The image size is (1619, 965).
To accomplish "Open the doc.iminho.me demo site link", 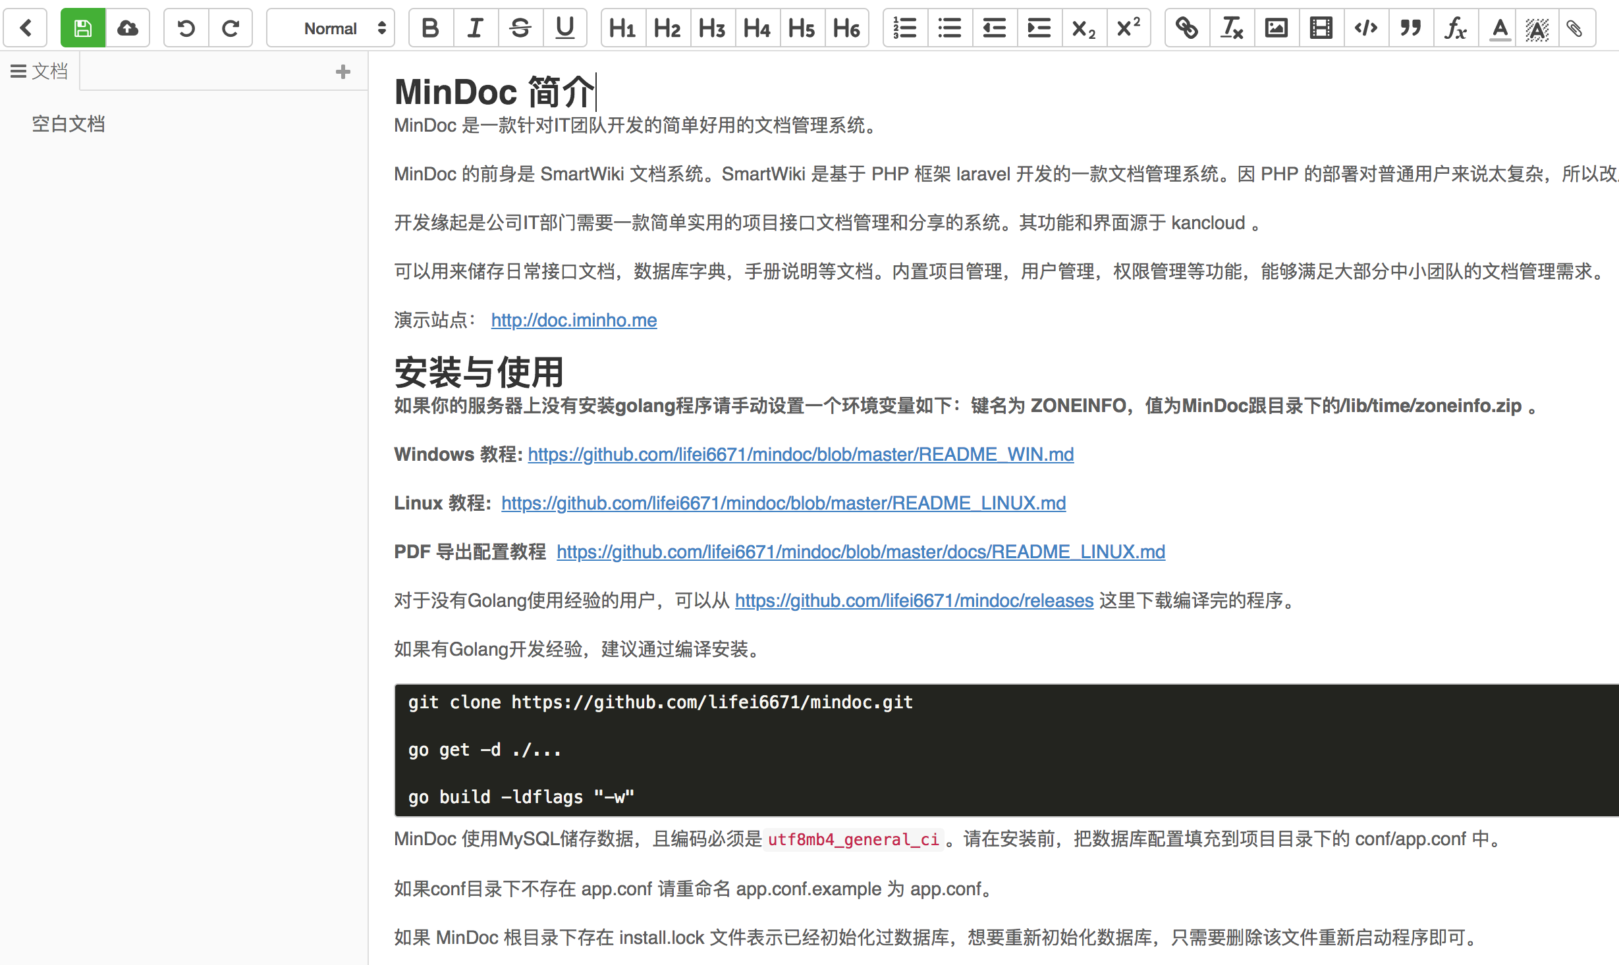I will 573,320.
